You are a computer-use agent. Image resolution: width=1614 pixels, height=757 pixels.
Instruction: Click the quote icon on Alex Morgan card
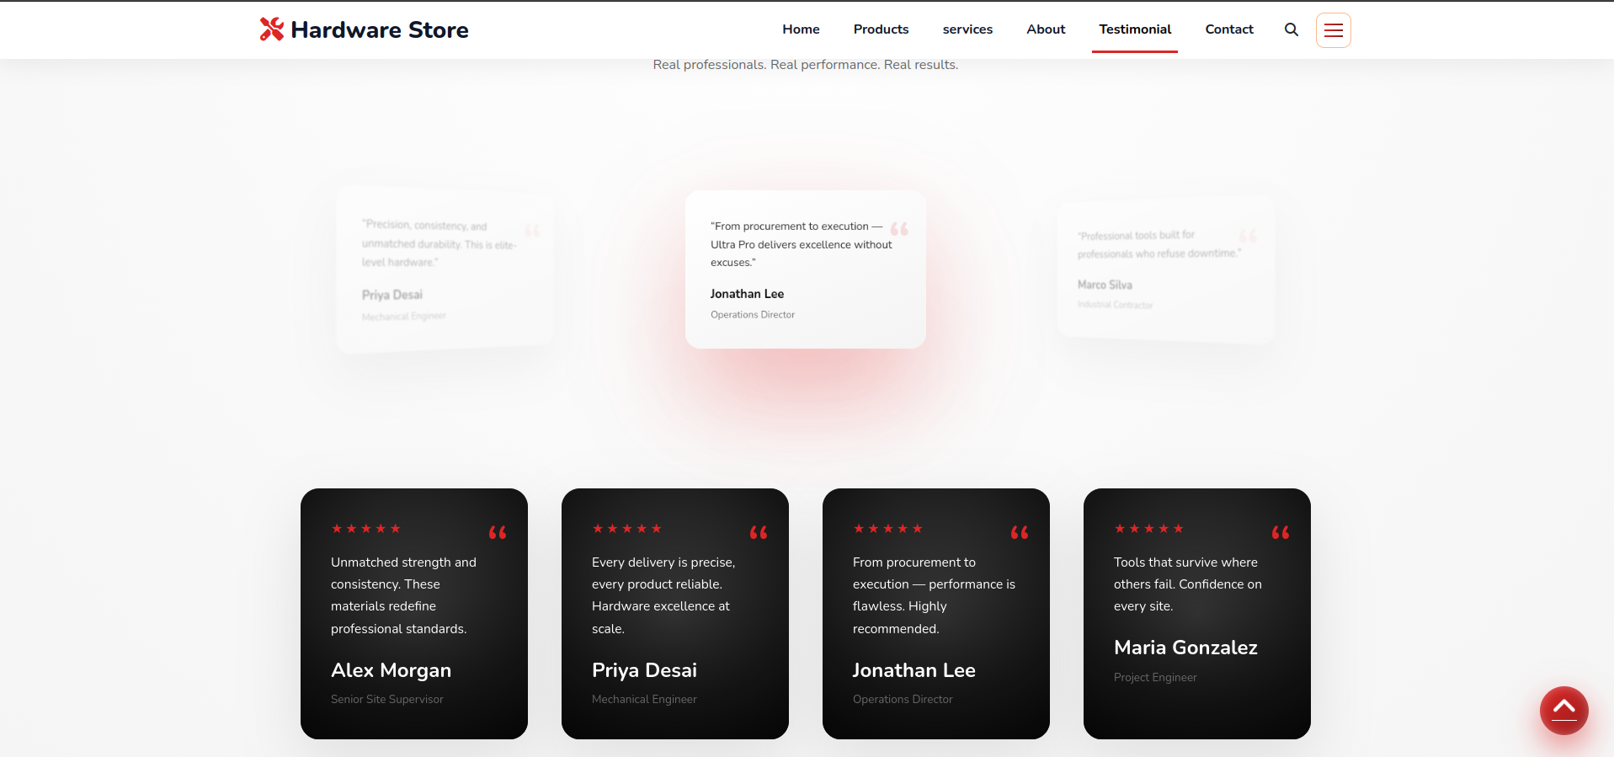coord(498,532)
